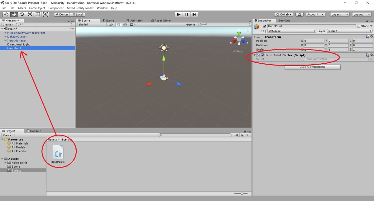Screen dimensions: 374x201
Task: Open the Gizmos dropdown
Action: coord(192,24)
